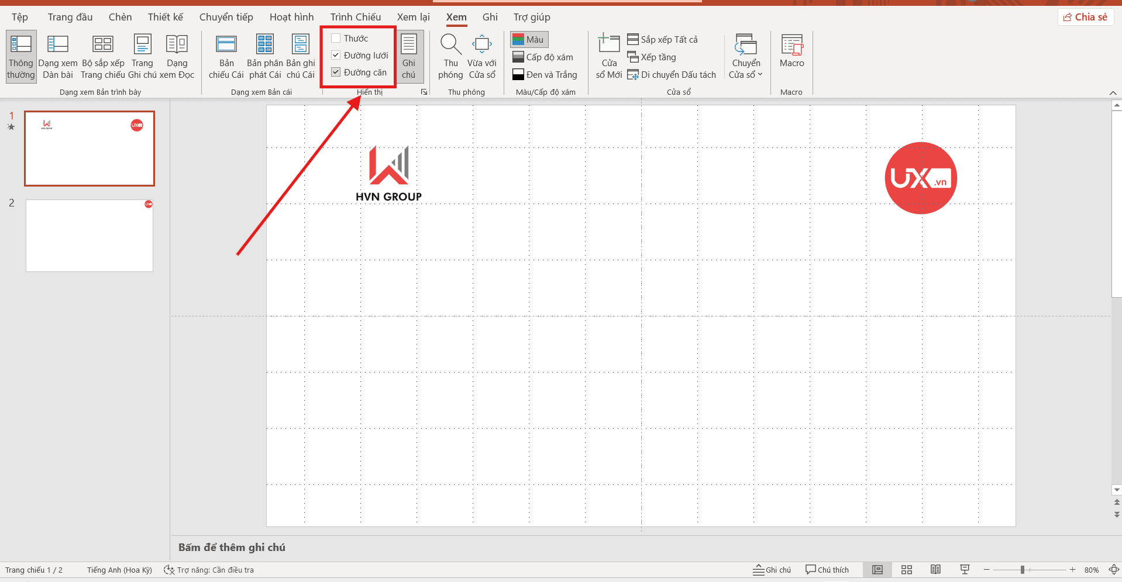Open Slide Sorter view (Bộ sắp xếp Trang chiếu)
Image resolution: width=1122 pixels, height=582 pixels.
tap(102, 56)
